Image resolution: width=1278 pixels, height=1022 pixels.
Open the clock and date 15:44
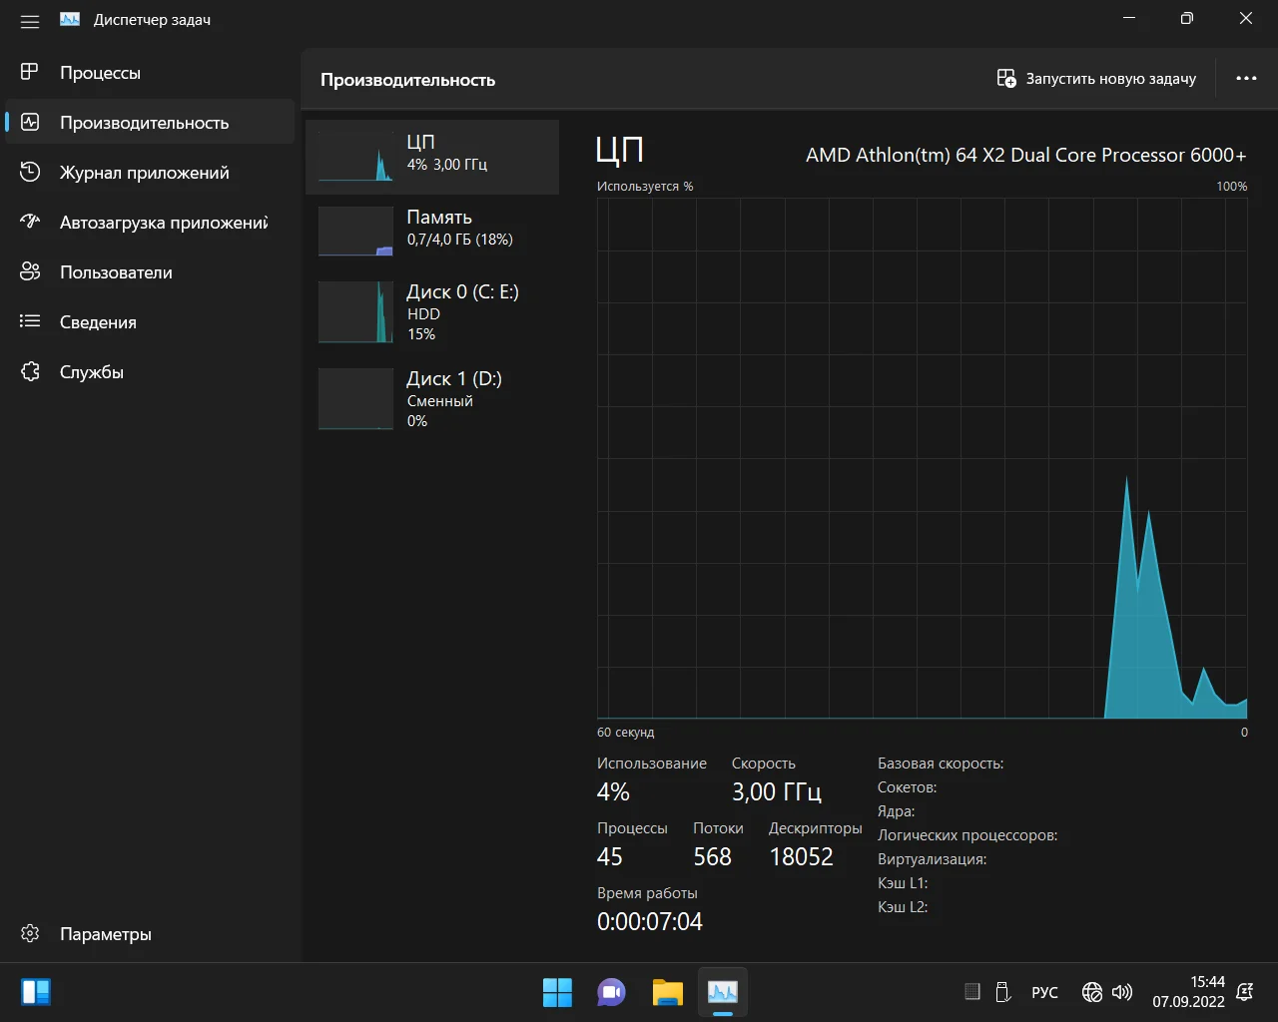[1188, 992]
